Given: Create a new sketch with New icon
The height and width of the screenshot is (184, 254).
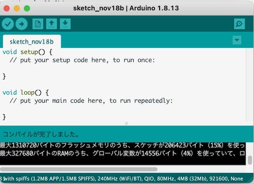Looking at the screenshot, I should [x=38, y=24].
